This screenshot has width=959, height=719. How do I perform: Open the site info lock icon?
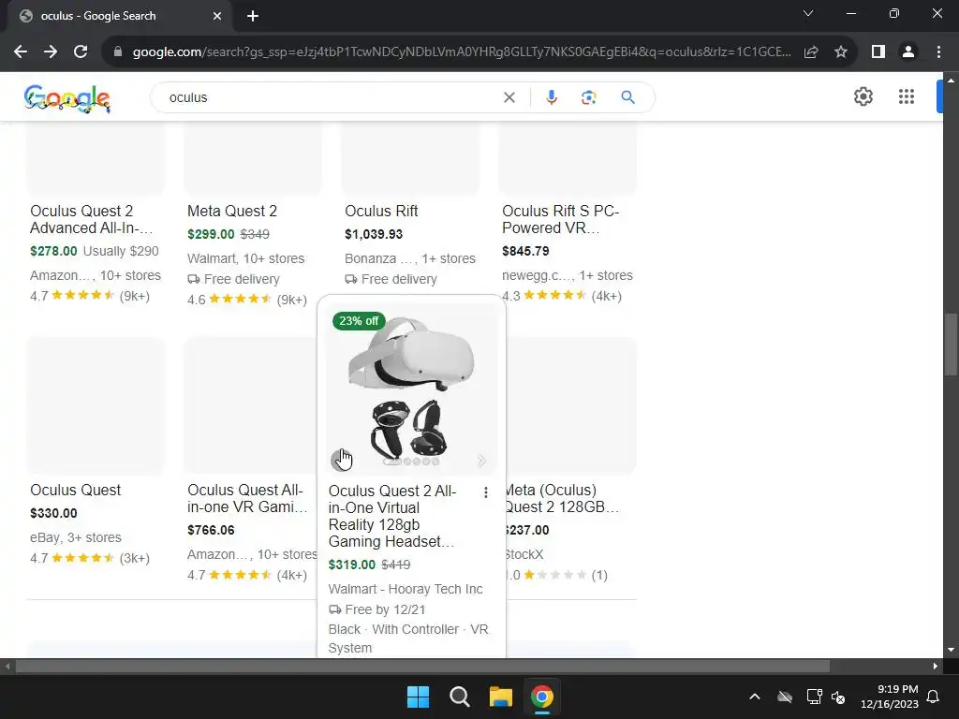(x=118, y=52)
